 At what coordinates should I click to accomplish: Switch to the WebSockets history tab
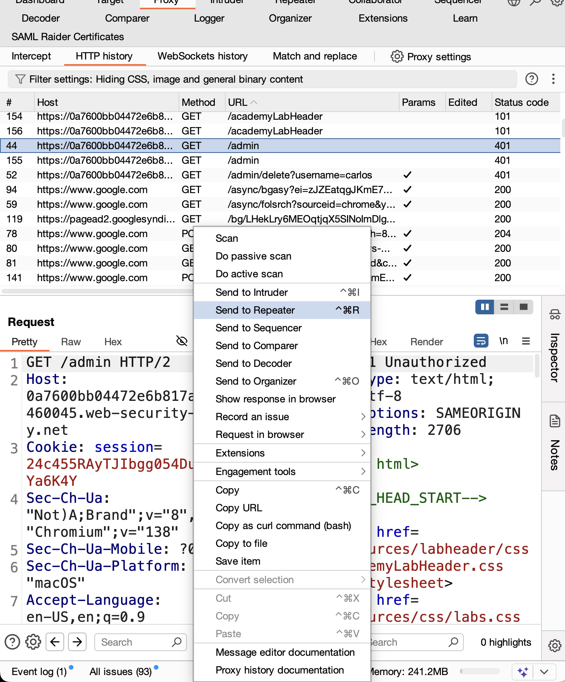point(203,56)
